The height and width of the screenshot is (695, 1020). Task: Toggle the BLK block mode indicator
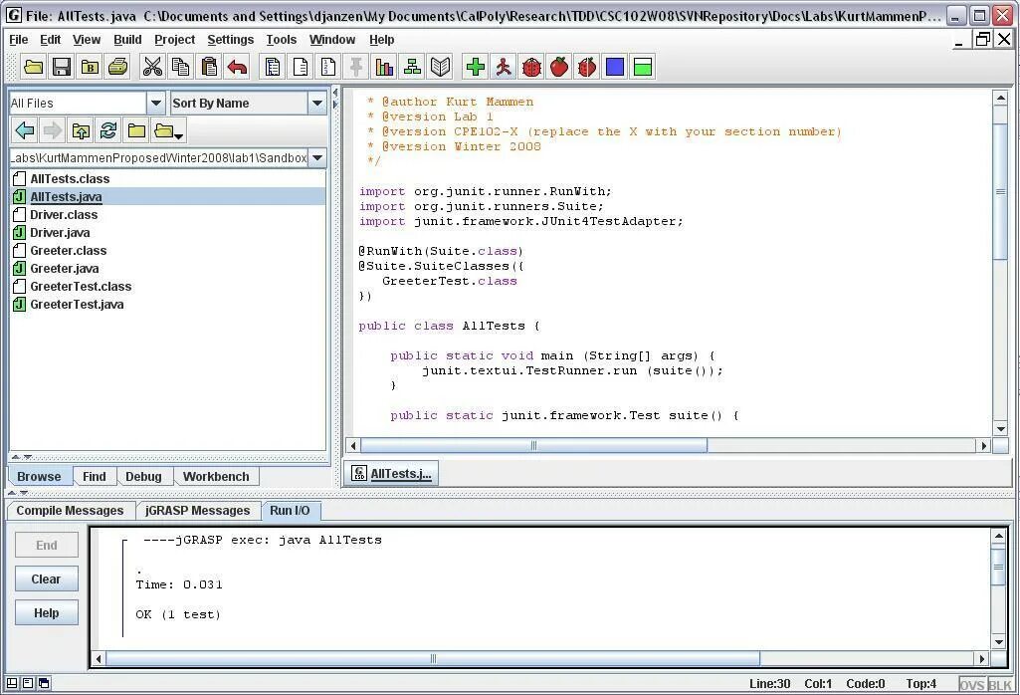(x=1000, y=685)
